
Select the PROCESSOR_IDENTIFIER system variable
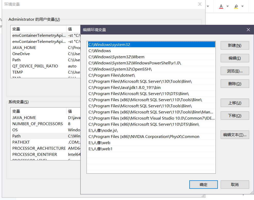click(x=45, y=154)
